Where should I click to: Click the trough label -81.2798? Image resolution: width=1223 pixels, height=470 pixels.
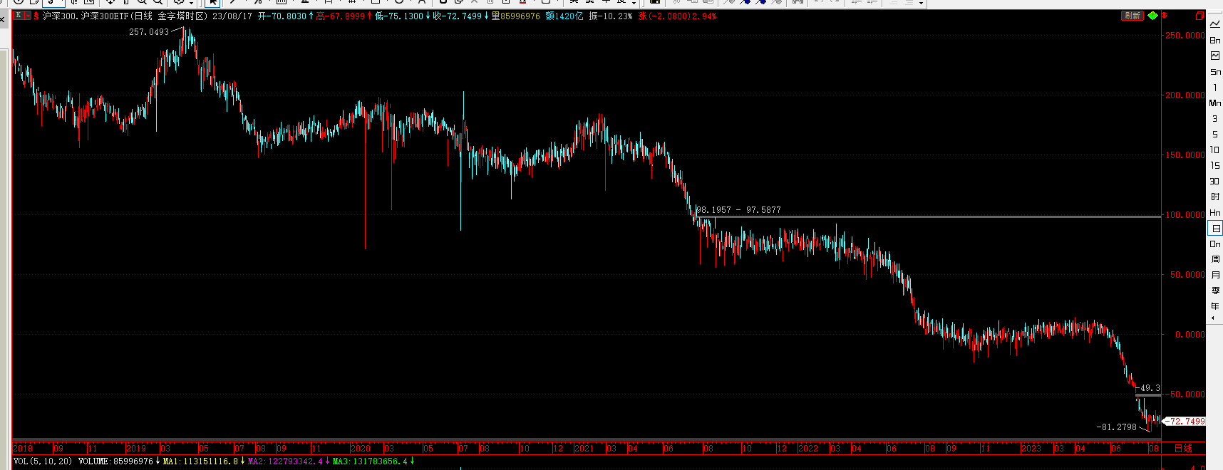(1117, 427)
